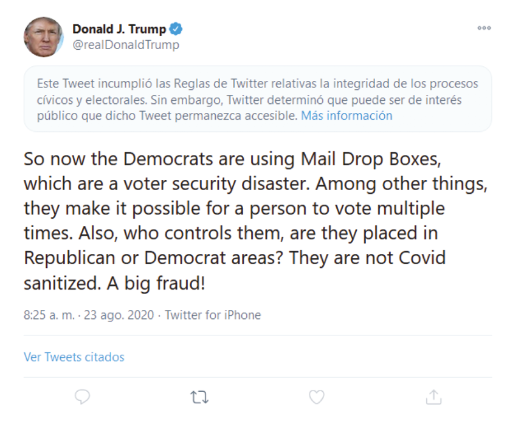Open the Donald J. Trump display name
This screenshot has height=424, width=507.
pos(119,29)
